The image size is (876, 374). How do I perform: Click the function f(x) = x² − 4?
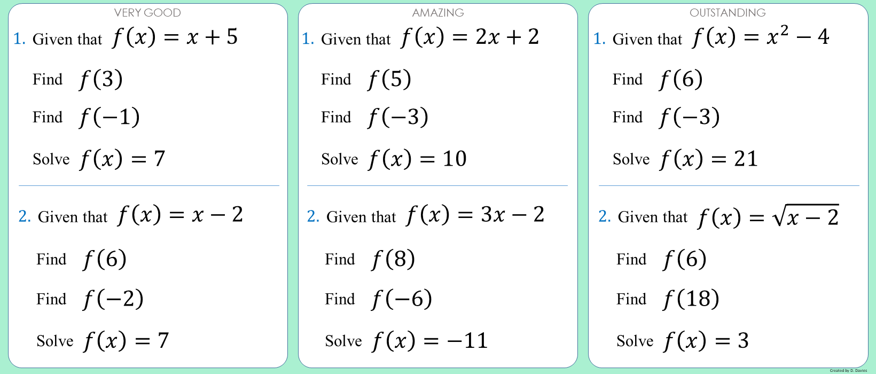point(761,36)
